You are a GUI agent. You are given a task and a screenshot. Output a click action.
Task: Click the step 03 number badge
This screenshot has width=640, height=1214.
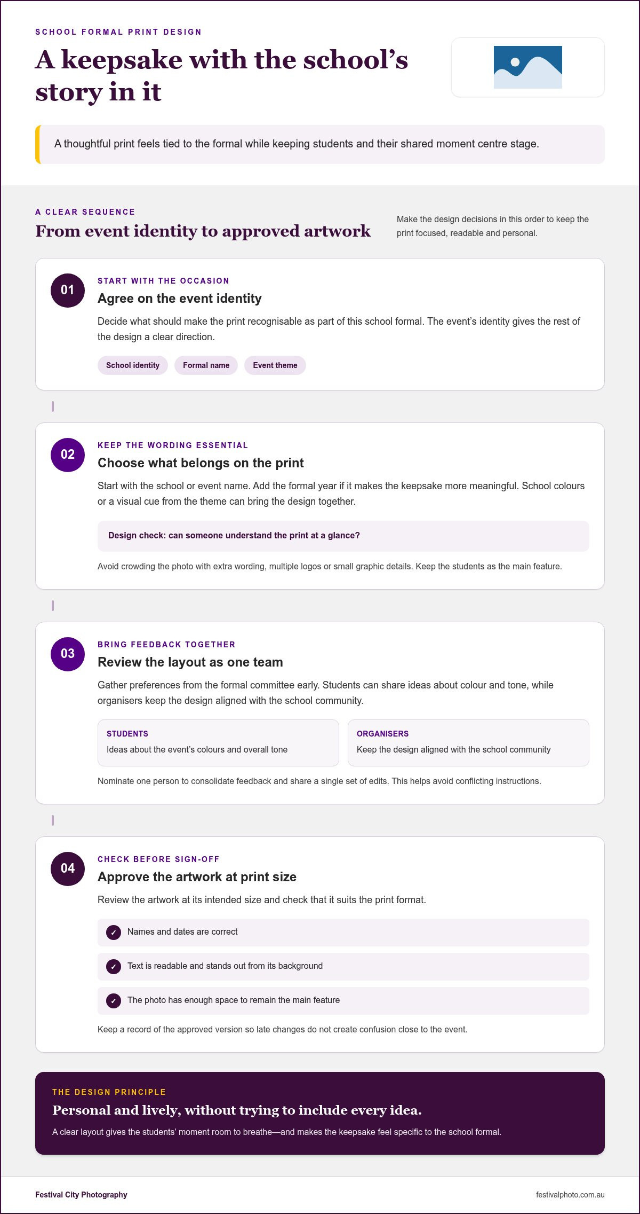click(x=68, y=654)
